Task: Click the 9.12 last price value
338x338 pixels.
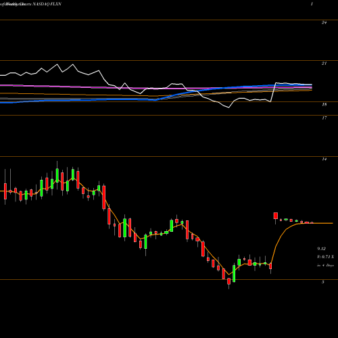Action: click(x=321, y=249)
